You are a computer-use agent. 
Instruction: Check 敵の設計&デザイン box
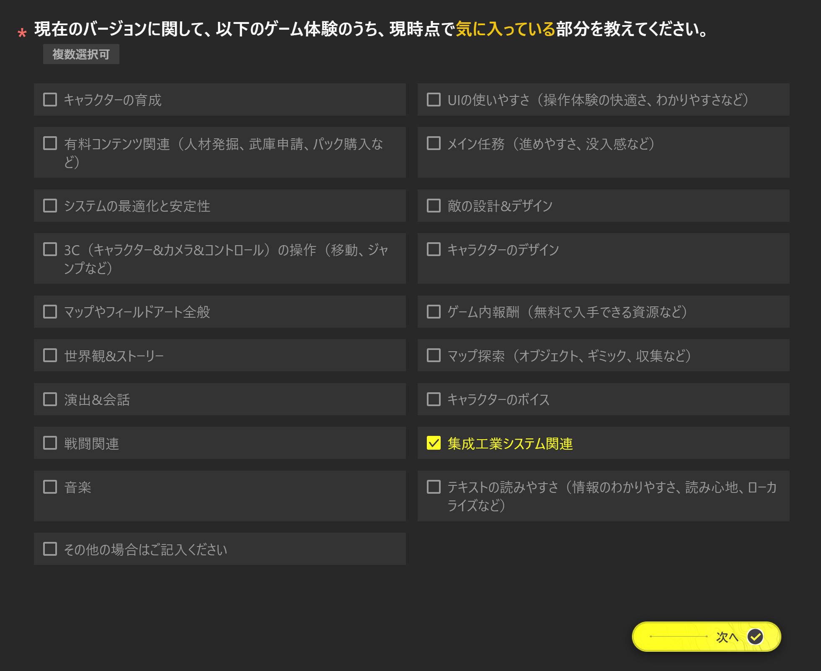tap(434, 206)
